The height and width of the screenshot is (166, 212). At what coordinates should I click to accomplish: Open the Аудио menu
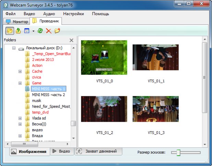pyautogui.click(x=49, y=14)
